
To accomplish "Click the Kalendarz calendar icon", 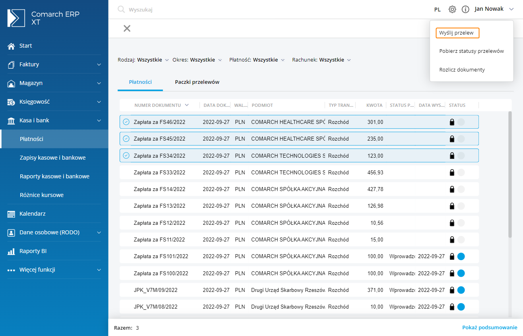I will click(x=11, y=214).
